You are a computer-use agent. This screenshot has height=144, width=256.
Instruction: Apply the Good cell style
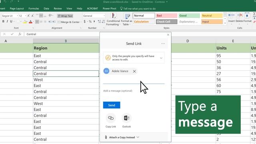tap(189, 16)
